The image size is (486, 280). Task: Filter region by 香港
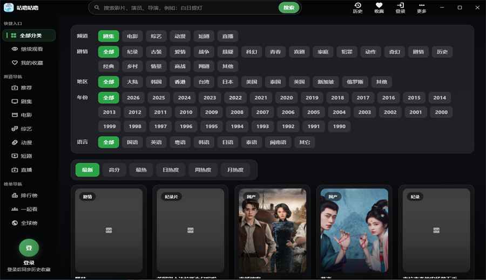180,82
